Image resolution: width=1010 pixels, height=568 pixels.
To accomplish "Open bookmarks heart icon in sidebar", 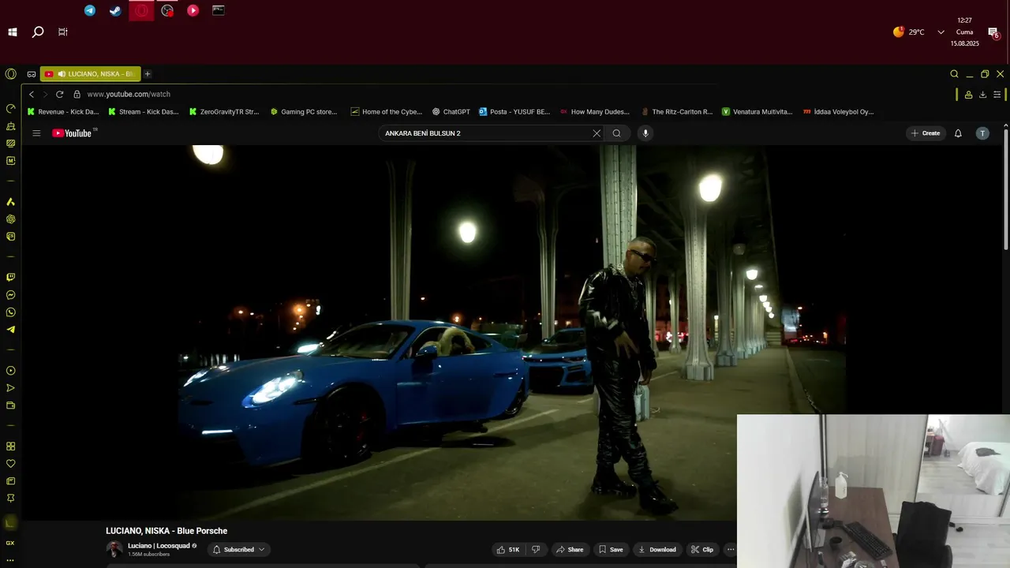I will point(10,464).
